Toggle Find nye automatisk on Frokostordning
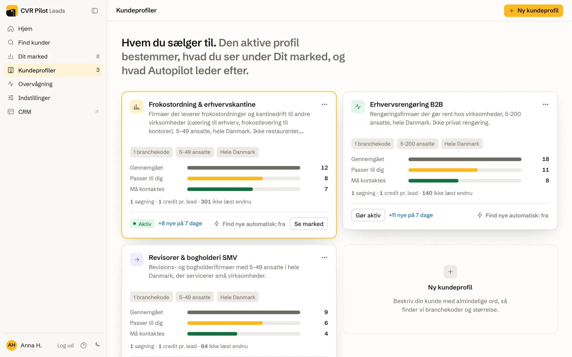 coord(250,224)
